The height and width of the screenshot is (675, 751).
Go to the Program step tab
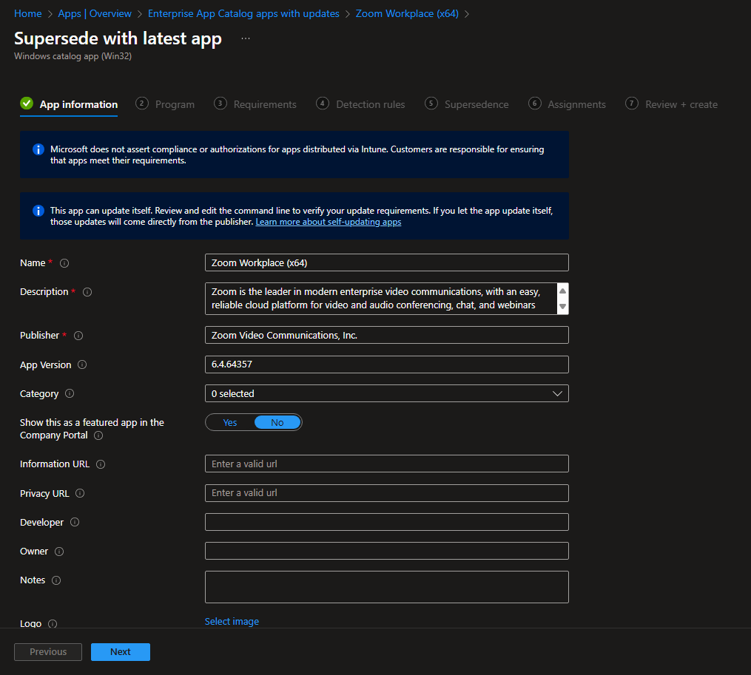(165, 104)
